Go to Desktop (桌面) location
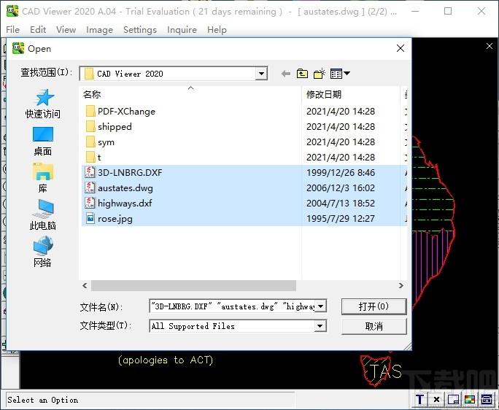 [x=43, y=142]
